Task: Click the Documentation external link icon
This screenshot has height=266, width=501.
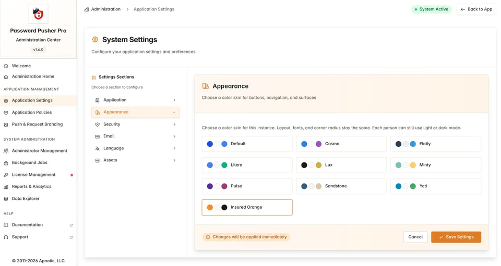Action: [71, 225]
